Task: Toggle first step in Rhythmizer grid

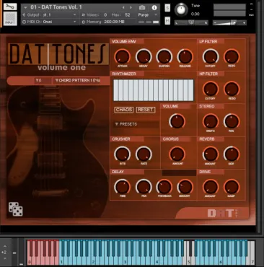Action: click(116, 90)
